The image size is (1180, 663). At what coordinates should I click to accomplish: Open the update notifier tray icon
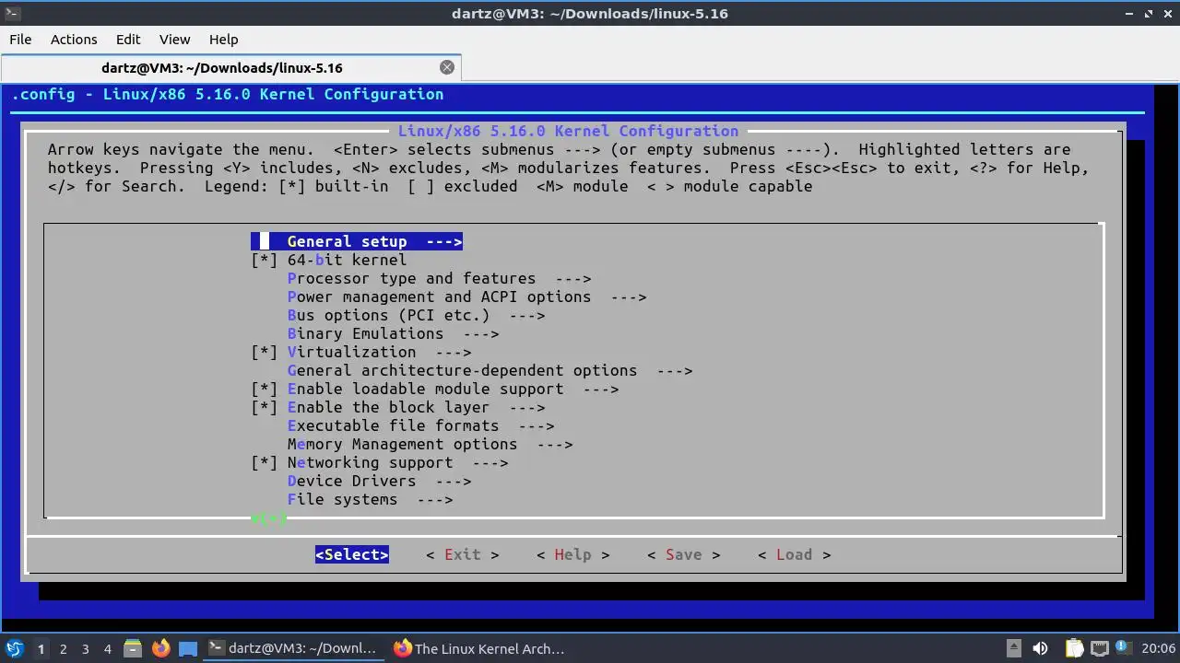(x=1124, y=648)
